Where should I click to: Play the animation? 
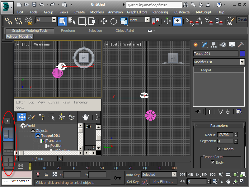[x=198, y=175]
